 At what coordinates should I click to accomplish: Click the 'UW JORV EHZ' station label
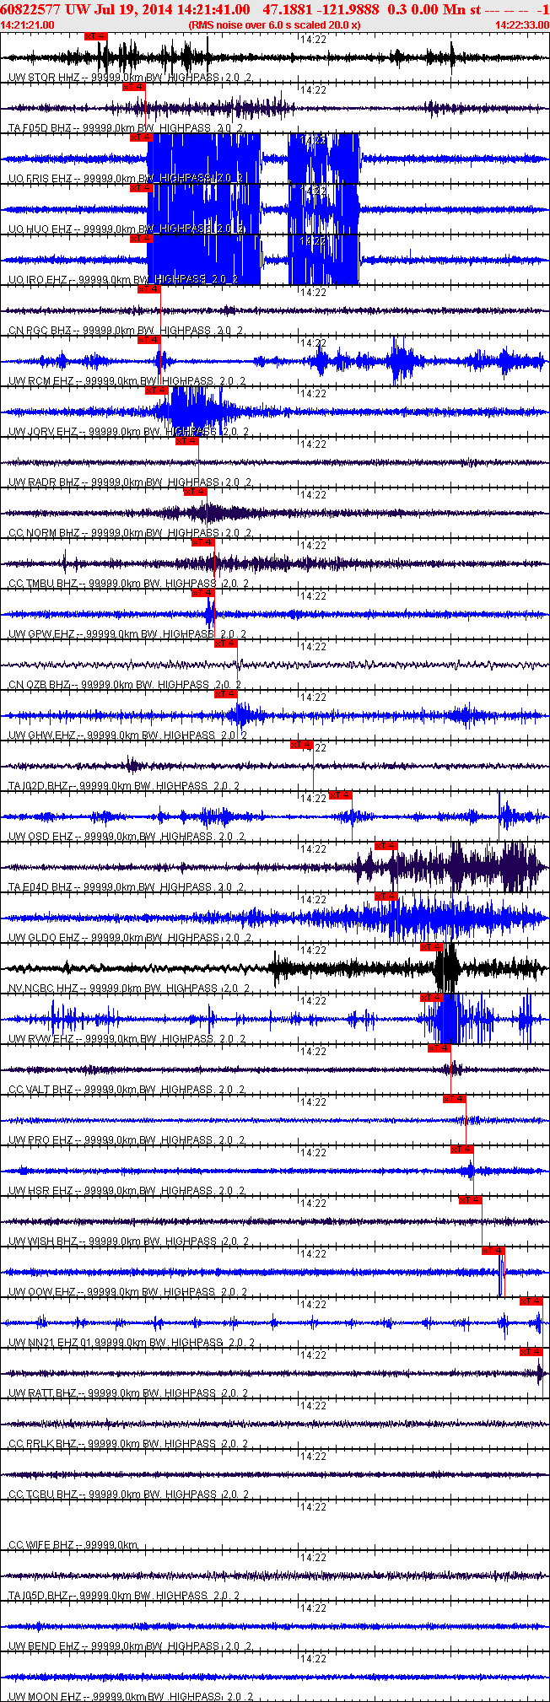(x=43, y=432)
